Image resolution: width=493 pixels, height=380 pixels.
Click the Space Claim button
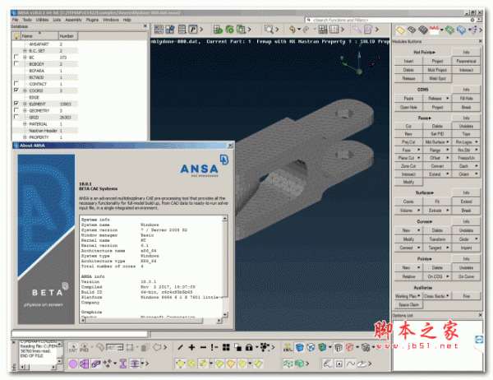[x=408, y=305]
